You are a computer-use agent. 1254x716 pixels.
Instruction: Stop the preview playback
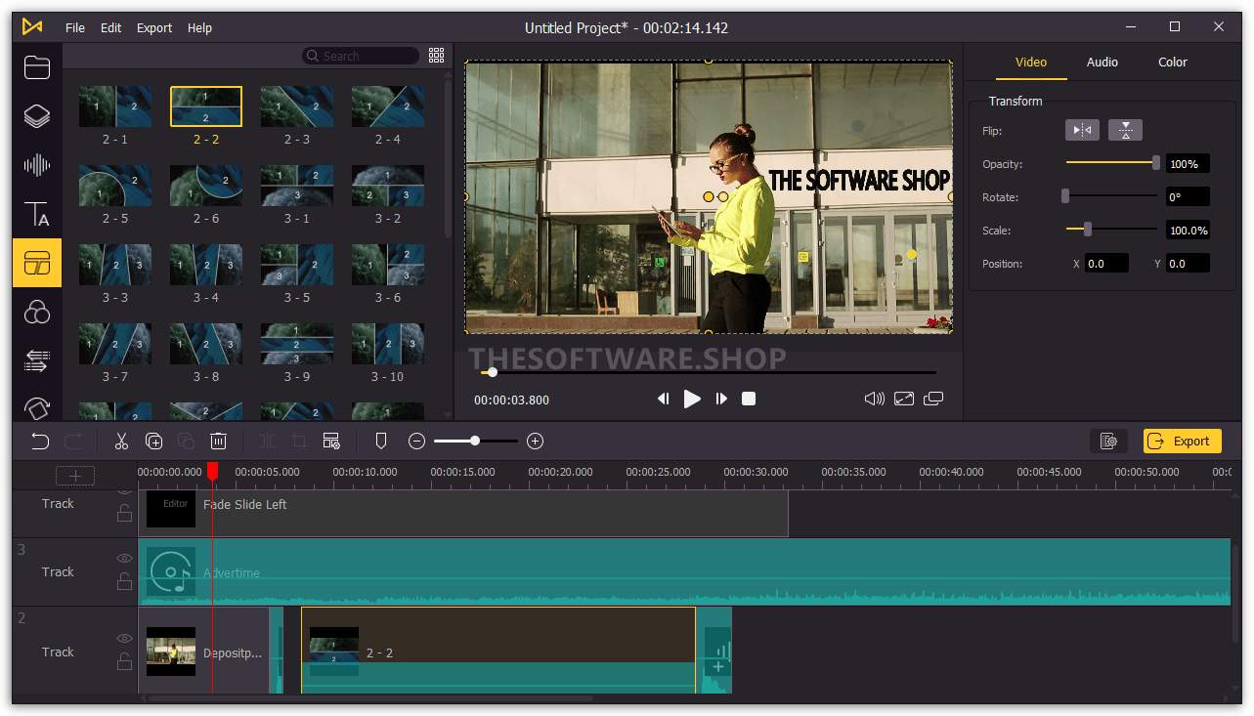point(749,399)
